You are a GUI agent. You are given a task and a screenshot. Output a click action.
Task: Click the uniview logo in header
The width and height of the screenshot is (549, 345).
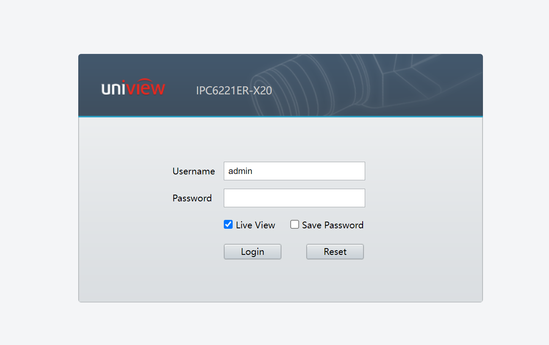pyautogui.click(x=133, y=89)
